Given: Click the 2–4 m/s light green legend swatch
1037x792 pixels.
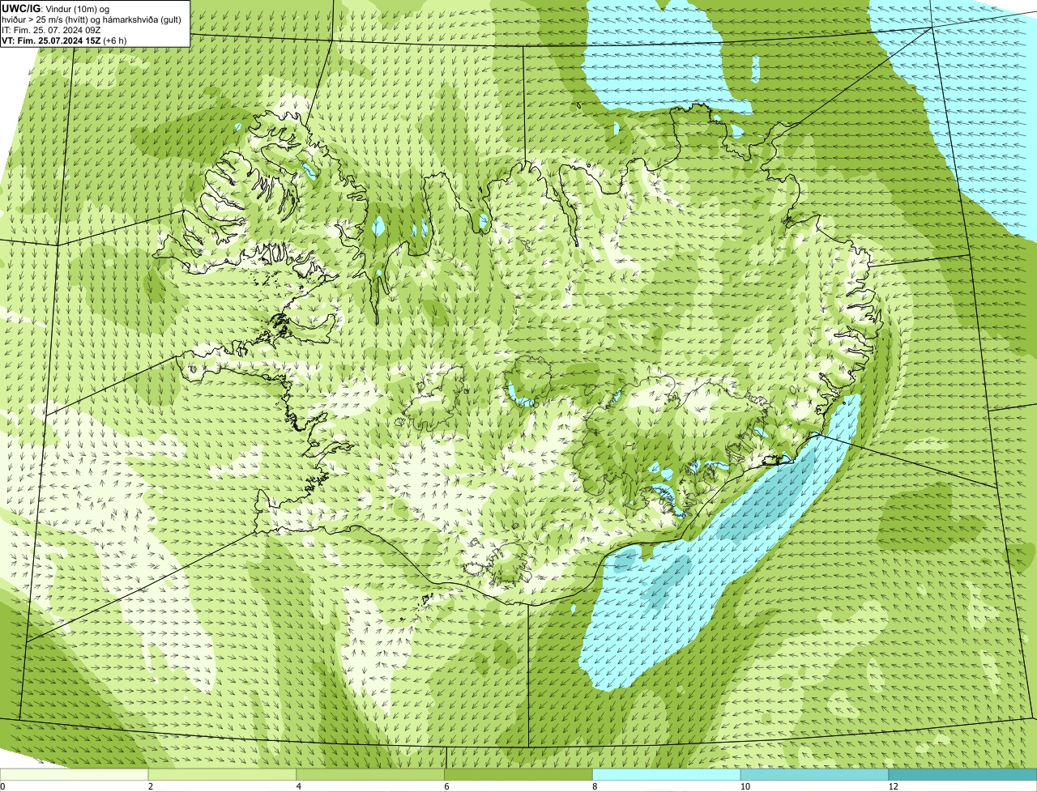Looking at the screenshot, I should (x=223, y=775).
